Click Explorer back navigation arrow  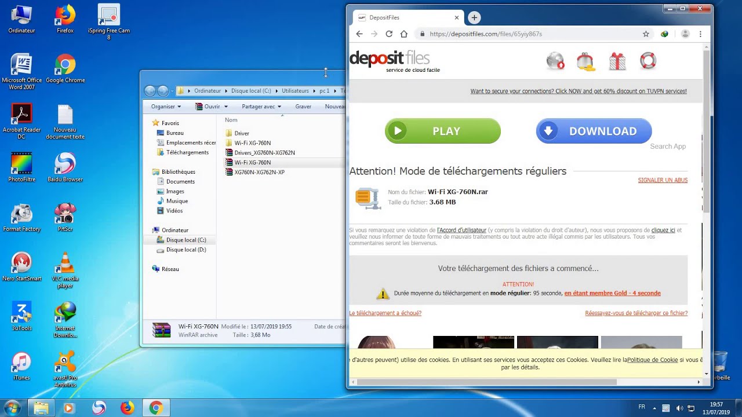tap(150, 90)
